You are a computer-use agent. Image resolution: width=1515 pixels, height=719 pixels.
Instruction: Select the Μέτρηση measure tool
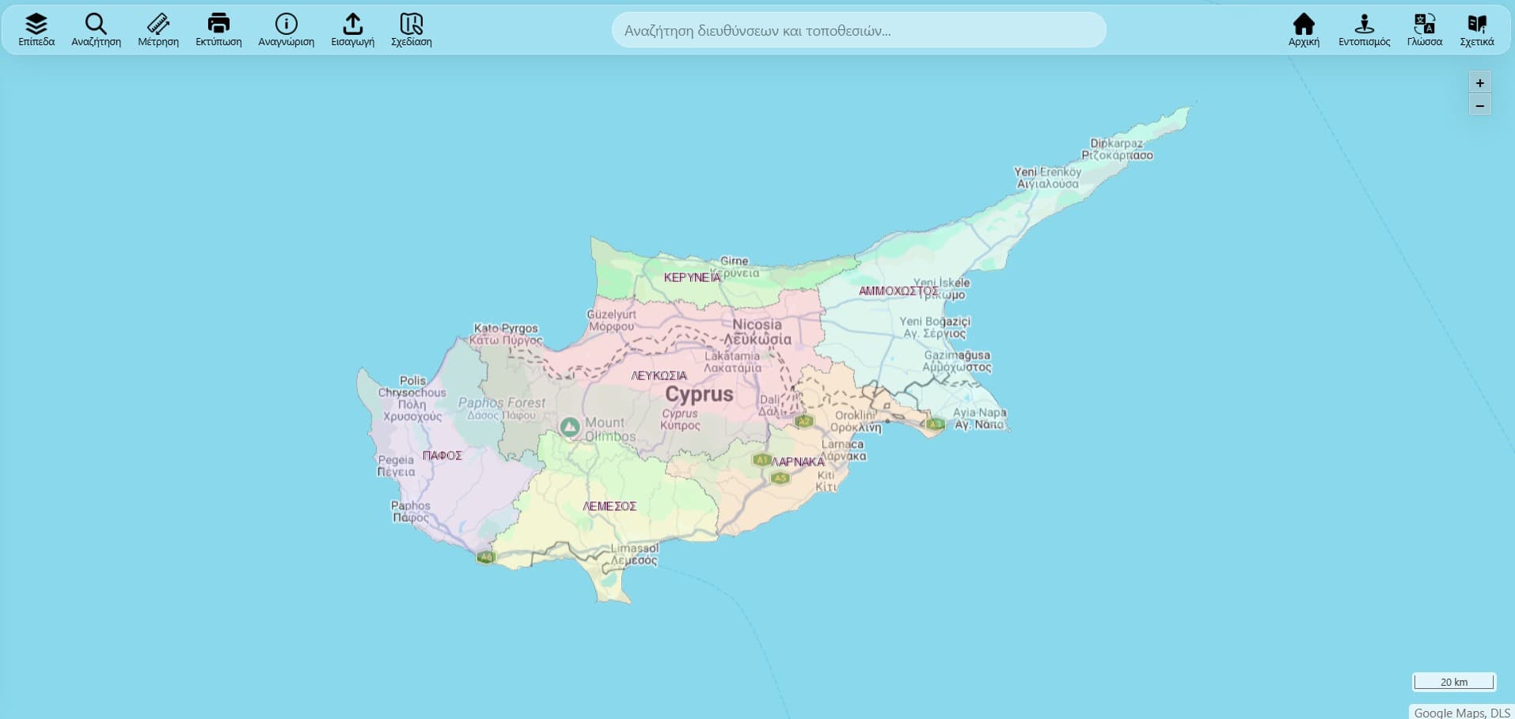click(158, 30)
